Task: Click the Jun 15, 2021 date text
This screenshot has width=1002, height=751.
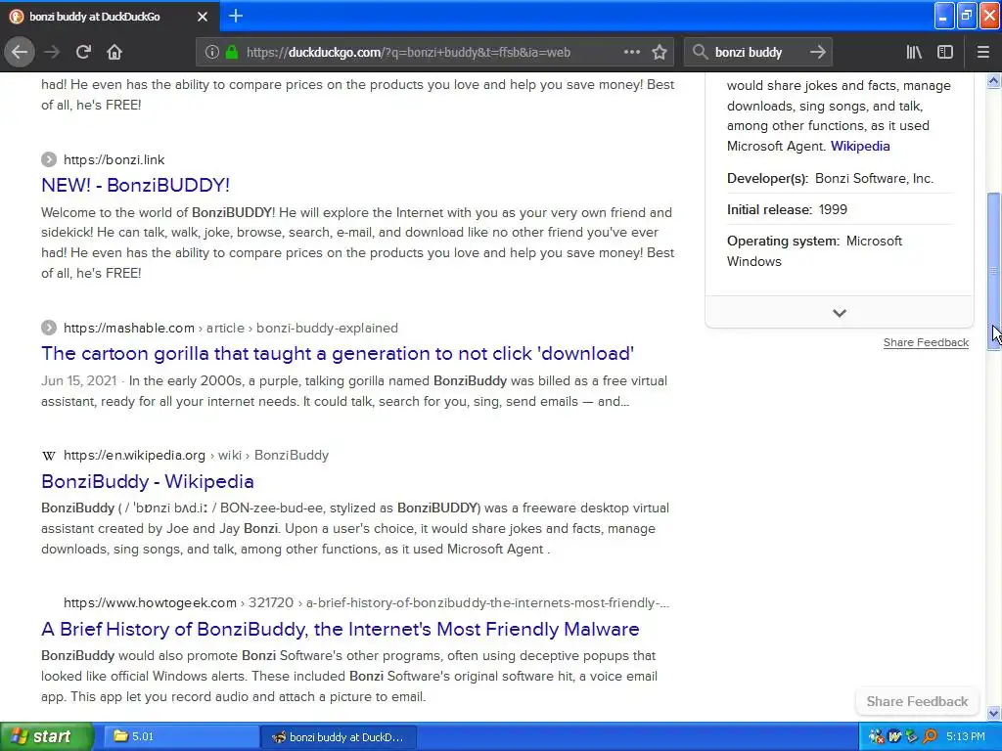Action: [78, 381]
